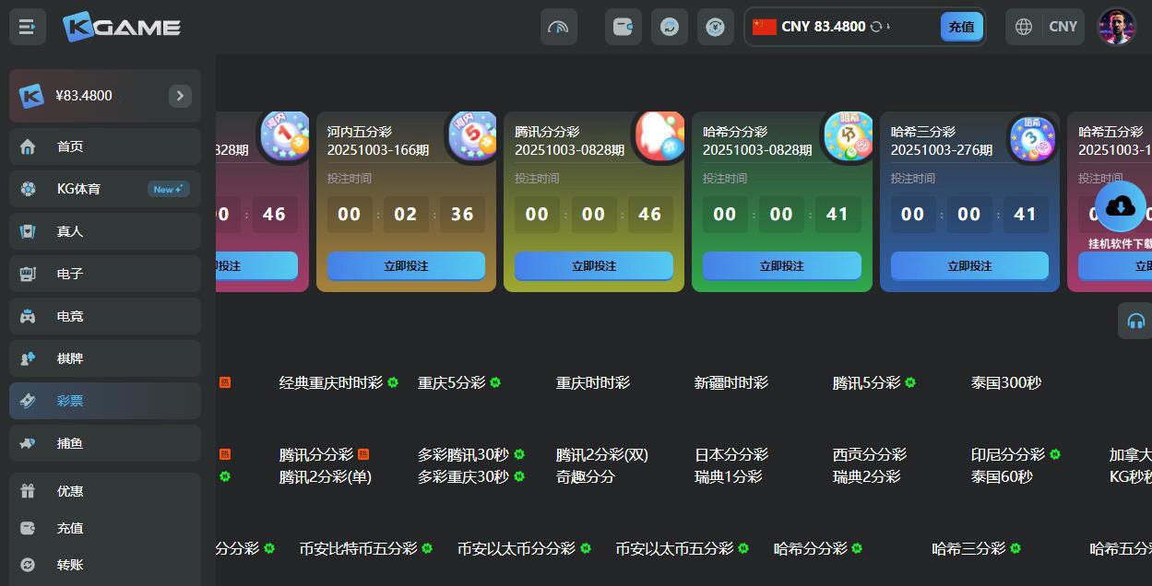Open the 首页 home menu item
The width and height of the screenshot is (1152, 586).
pos(71,146)
